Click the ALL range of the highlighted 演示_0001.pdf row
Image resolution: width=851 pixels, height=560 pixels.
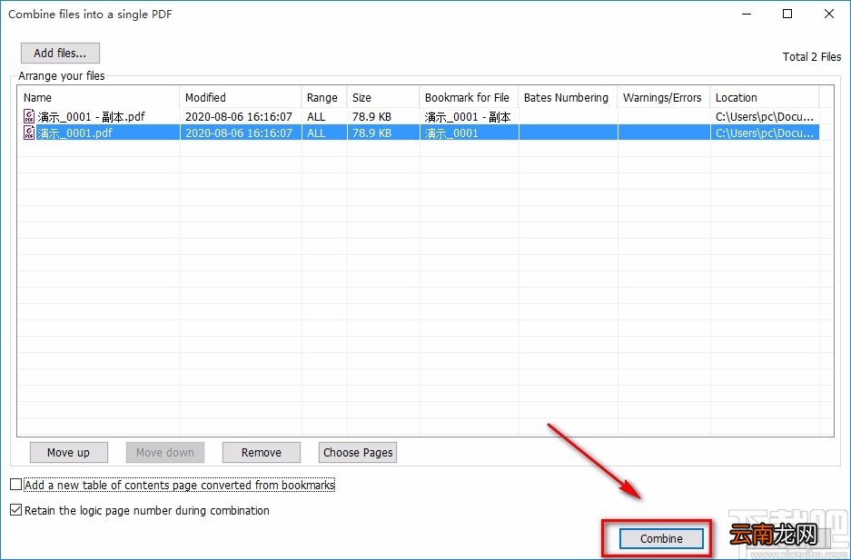[316, 133]
